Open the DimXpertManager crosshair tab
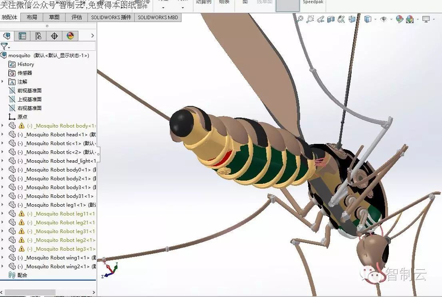The height and width of the screenshot is (297, 442). coord(54,36)
